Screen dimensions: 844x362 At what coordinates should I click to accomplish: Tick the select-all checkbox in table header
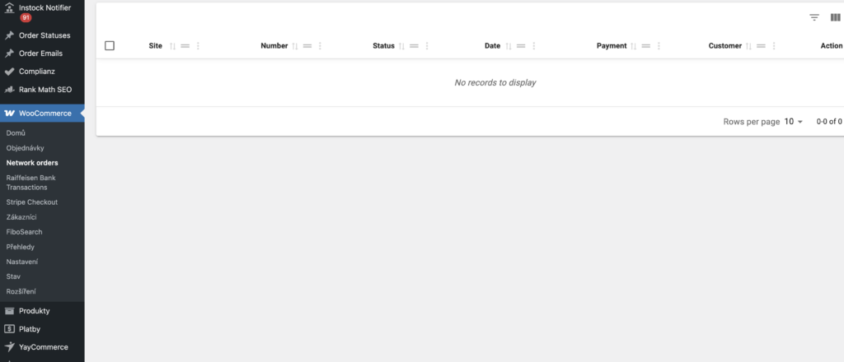coord(110,46)
